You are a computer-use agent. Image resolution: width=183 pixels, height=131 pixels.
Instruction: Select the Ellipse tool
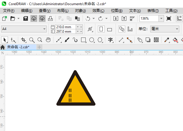[x=92, y=40]
